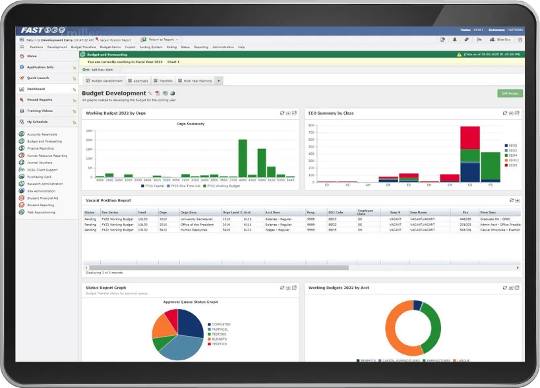The image size is (540, 388).
Task: Launch Human Resource Reporting
Action: pyautogui.click(x=46, y=155)
